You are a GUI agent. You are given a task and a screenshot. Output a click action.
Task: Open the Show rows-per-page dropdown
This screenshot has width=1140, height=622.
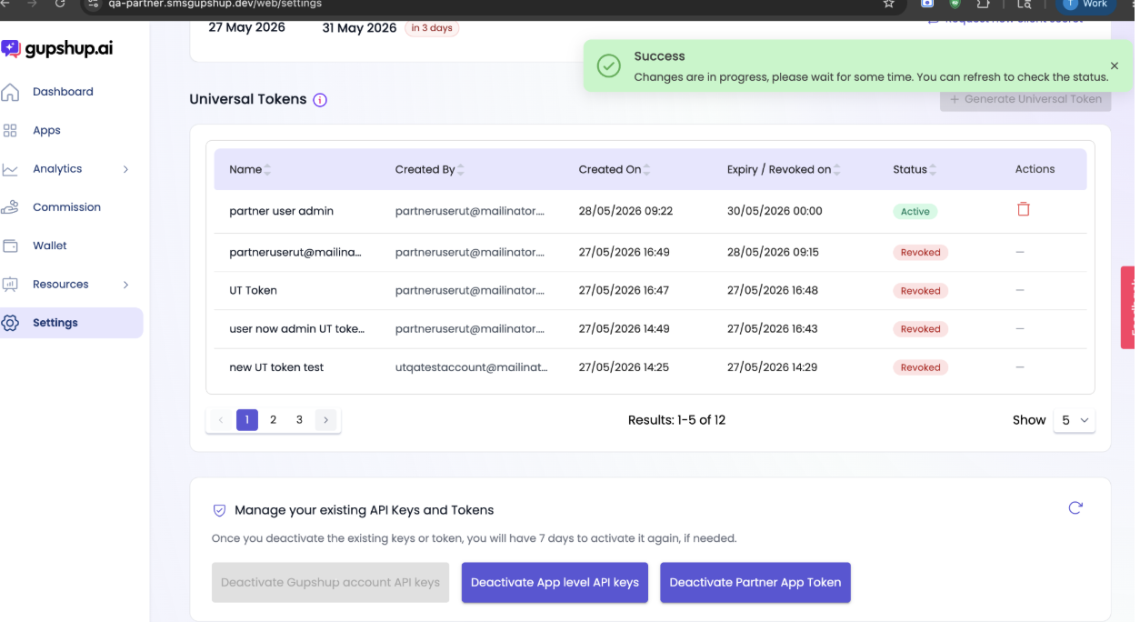[x=1074, y=420]
